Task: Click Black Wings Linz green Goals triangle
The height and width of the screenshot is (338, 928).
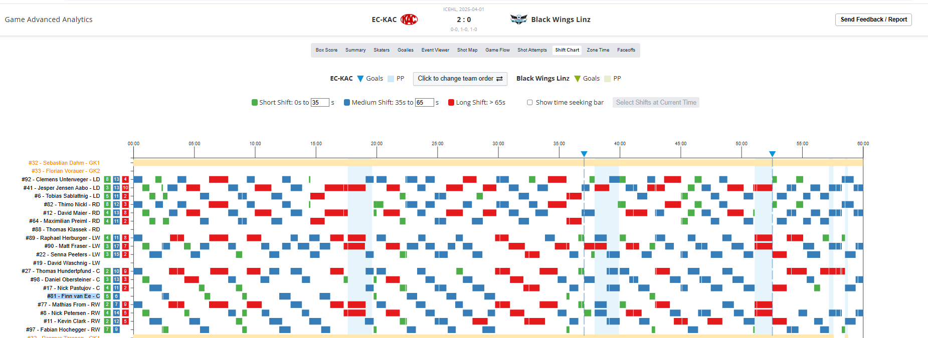Action: (578, 79)
